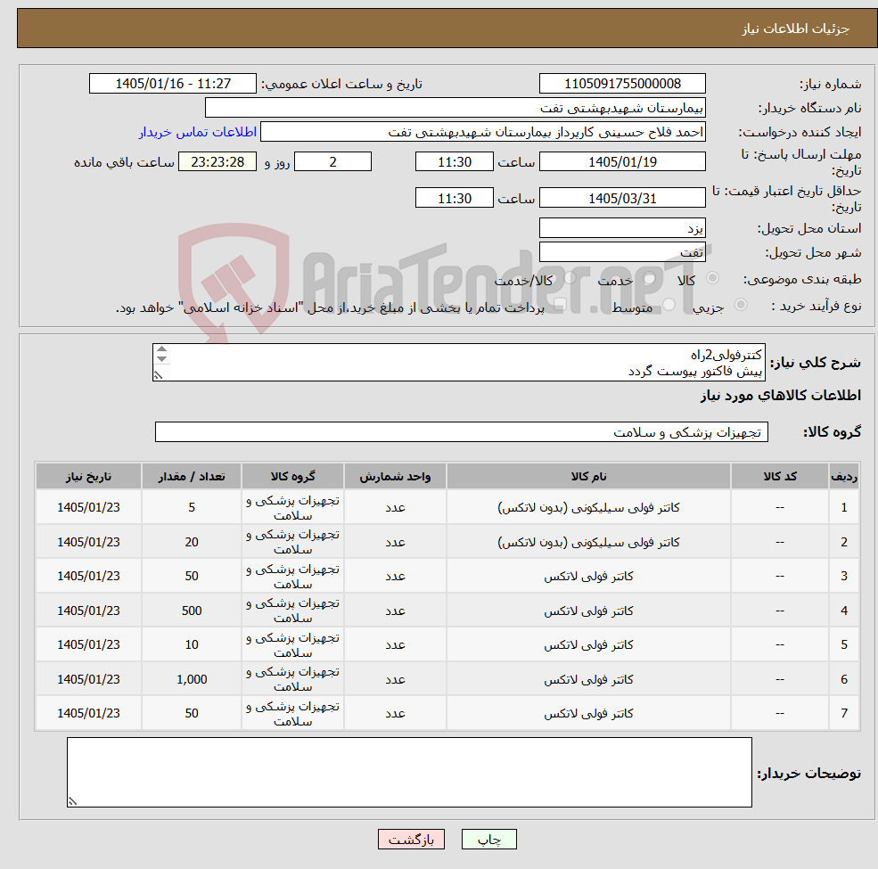The image size is (878, 869).
Task: Click the گروه کالا column header
Action: (293, 477)
